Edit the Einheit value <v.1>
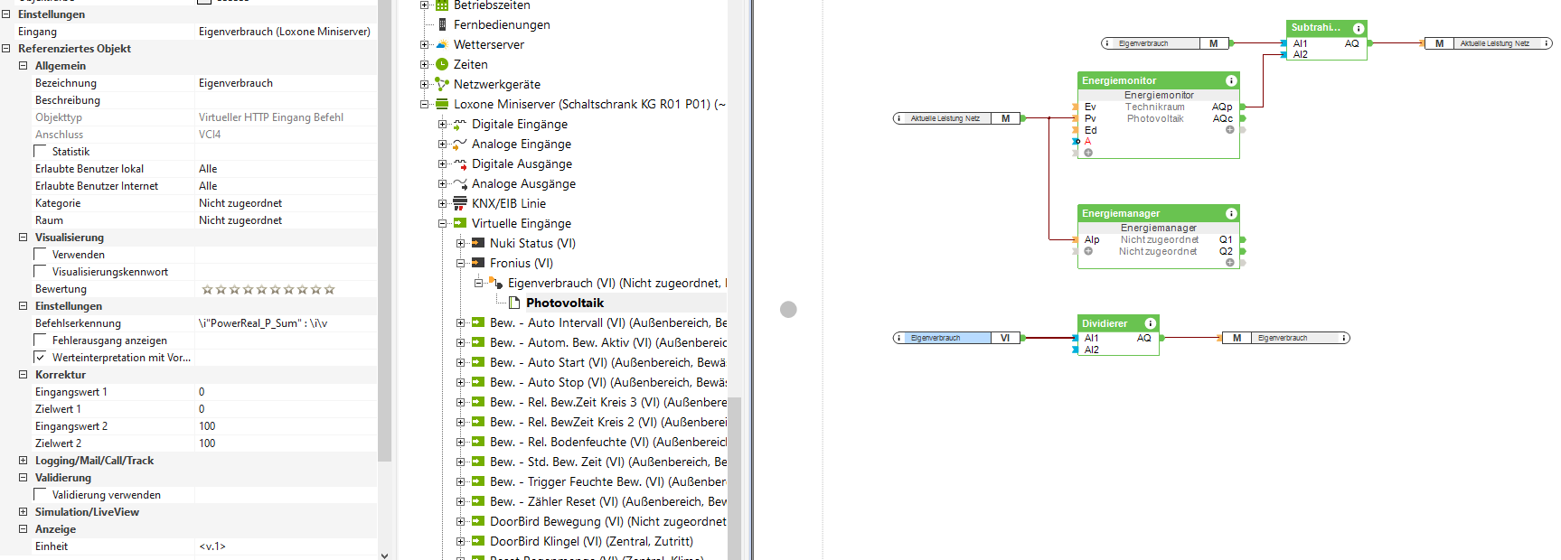The height and width of the screenshot is (560, 1561). [287, 546]
